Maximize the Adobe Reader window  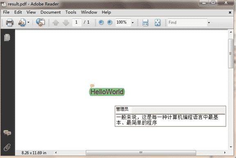pos(213,2)
